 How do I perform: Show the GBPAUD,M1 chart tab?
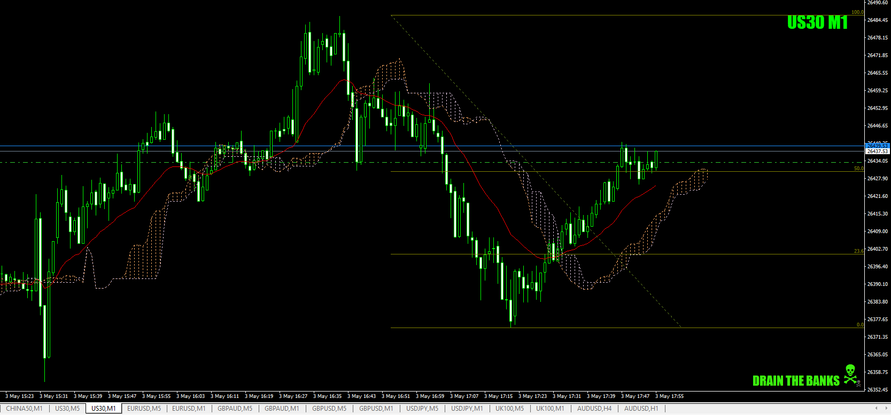[x=282, y=409]
